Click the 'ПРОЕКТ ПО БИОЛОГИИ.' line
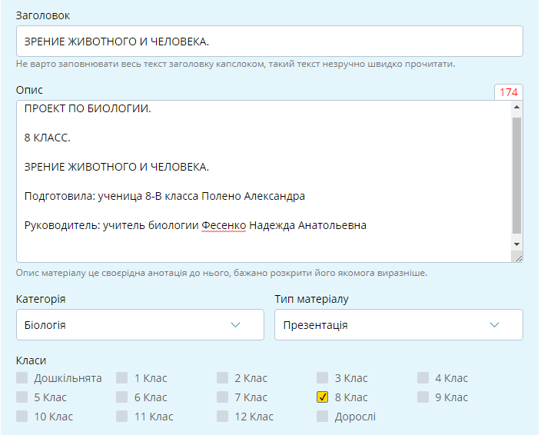This screenshot has height=435, width=541. click(x=88, y=108)
